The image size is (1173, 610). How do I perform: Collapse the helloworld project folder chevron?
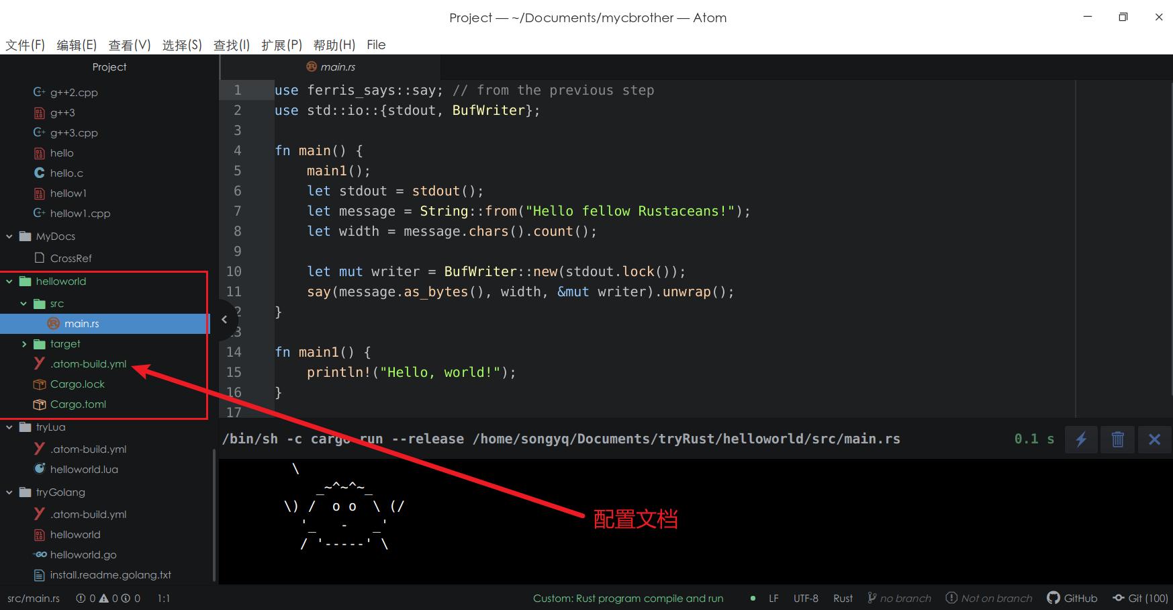[x=9, y=281]
